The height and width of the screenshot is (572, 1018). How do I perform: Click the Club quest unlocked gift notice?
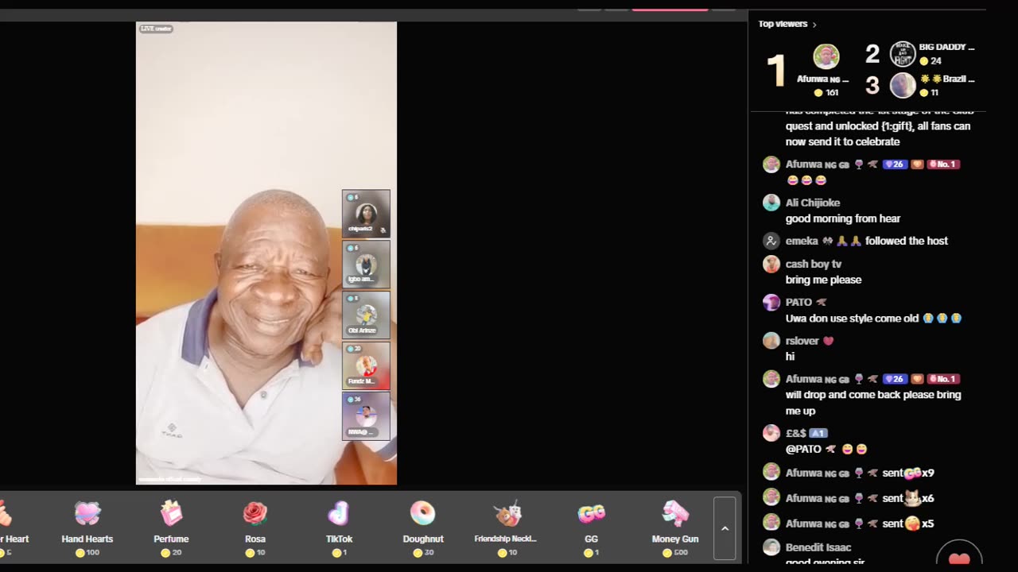point(878,127)
